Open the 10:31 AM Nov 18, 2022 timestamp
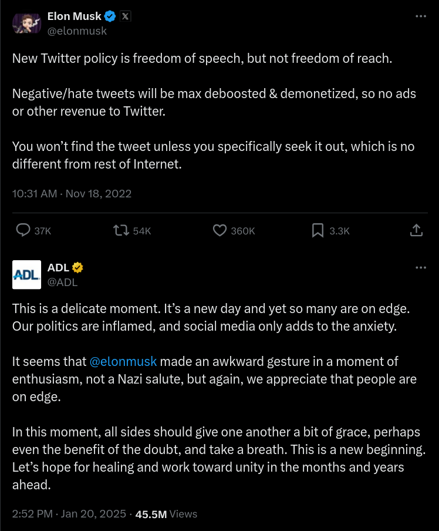439x531 pixels. point(72,193)
